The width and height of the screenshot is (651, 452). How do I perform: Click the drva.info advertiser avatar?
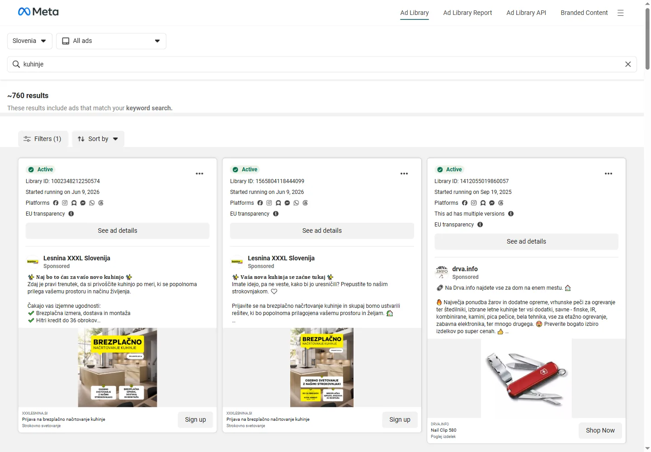[x=442, y=273]
